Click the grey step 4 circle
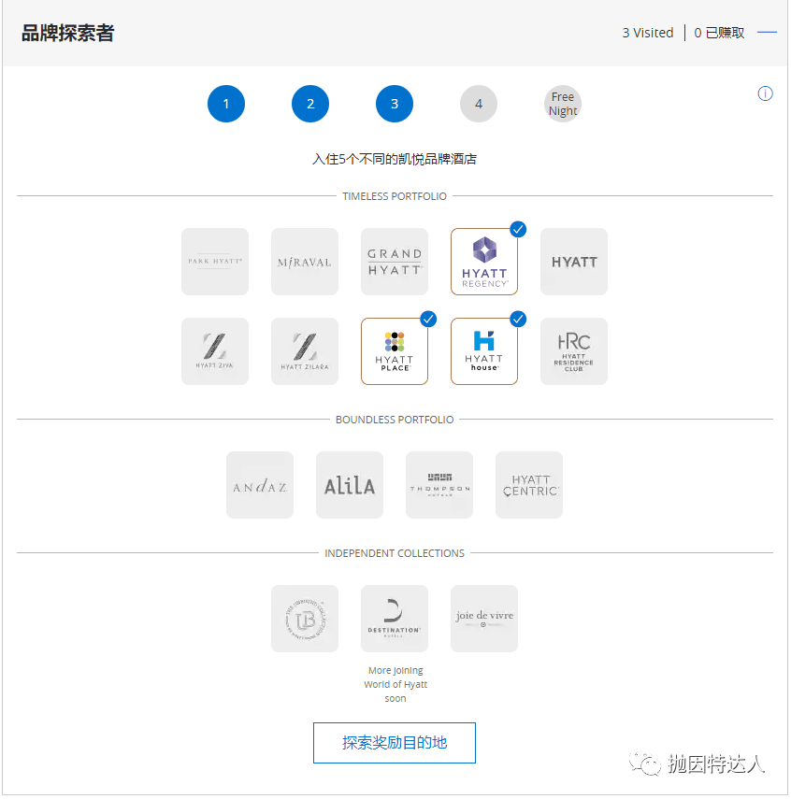 [479, 104]
